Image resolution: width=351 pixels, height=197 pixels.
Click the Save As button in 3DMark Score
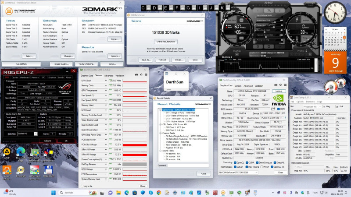tap(146, 60)
